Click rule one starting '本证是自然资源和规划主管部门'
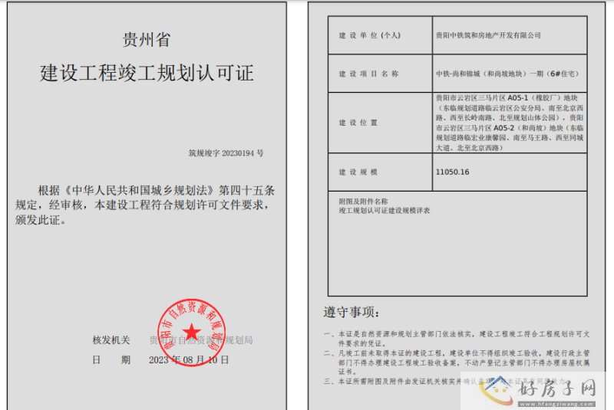The width and height of the screenshot is (614, 410). tap(457, 339)
